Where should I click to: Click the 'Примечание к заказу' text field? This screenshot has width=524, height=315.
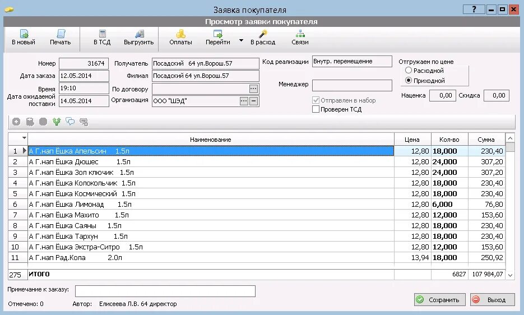tap(165, 291)
